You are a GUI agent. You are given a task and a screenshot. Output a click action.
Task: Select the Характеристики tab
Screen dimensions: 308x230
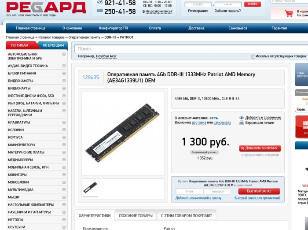[95, 215]
